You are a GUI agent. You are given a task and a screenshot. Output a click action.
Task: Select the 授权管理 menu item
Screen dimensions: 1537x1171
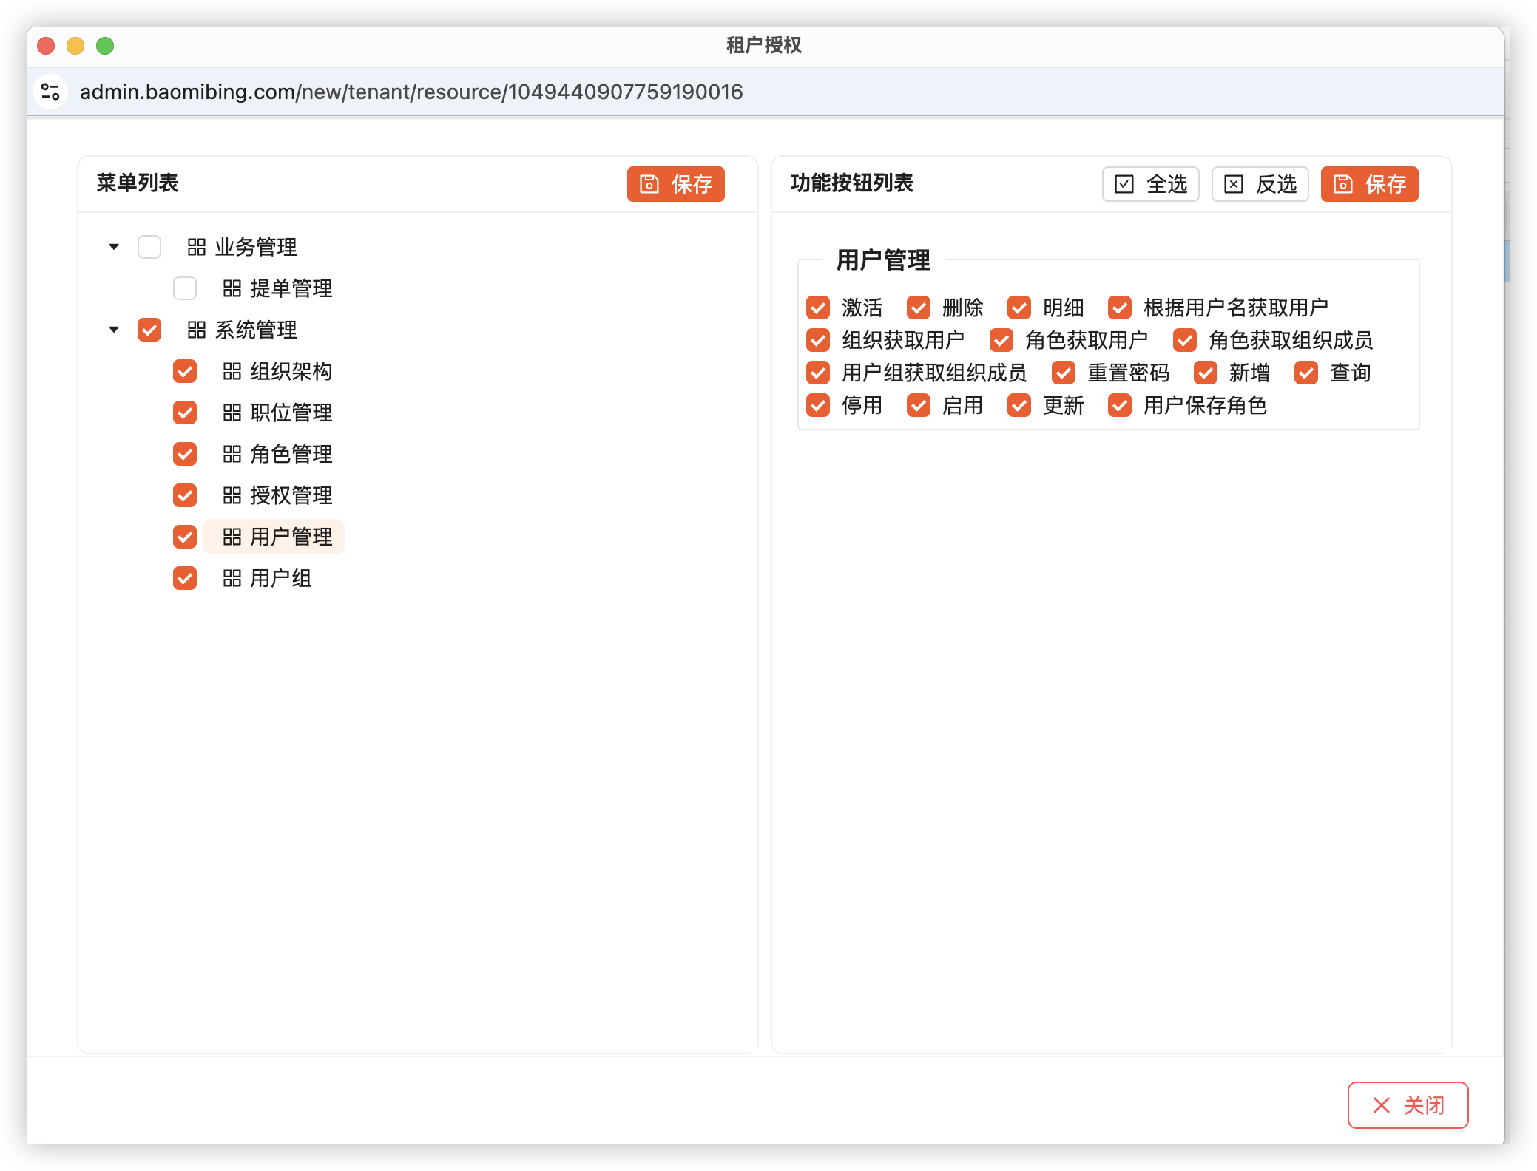pyautogui.click(x=290, y=495)
